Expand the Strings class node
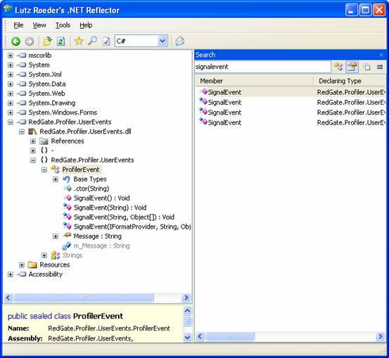The width and height of the screenshot is (389, 358). point(44,255)
